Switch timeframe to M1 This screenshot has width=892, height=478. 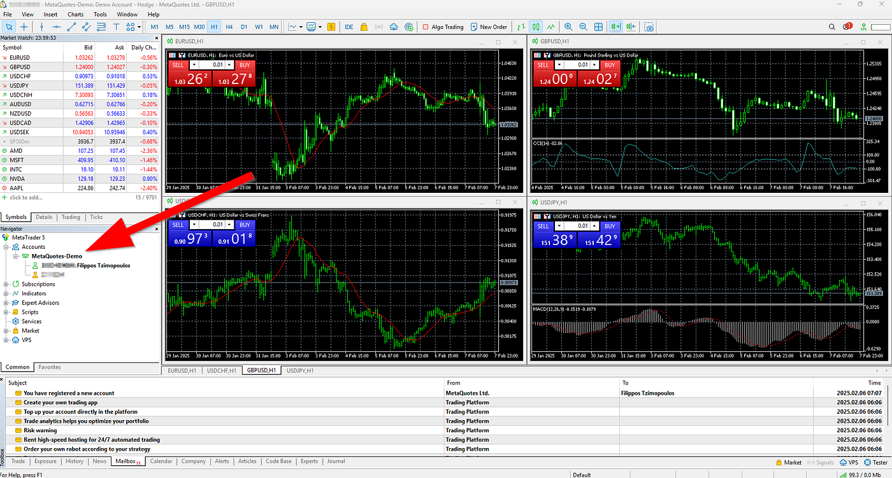click(155, 27)
